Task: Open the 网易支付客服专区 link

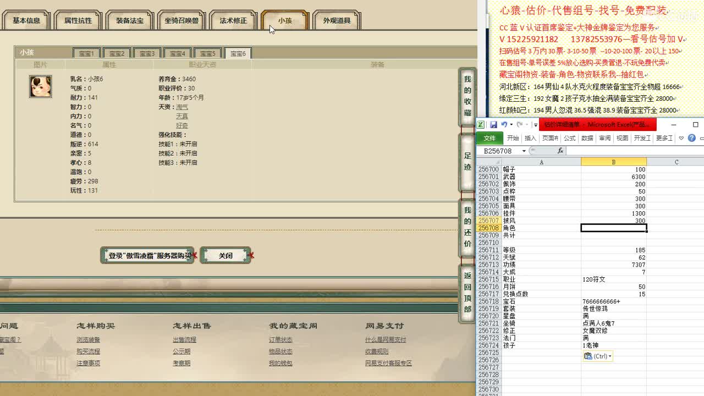Action: pos(388,363)
